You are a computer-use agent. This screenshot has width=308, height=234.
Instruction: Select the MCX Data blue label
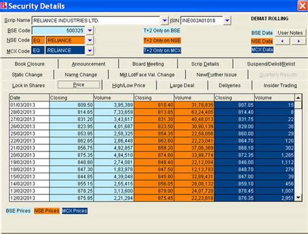tap(262, 49)
